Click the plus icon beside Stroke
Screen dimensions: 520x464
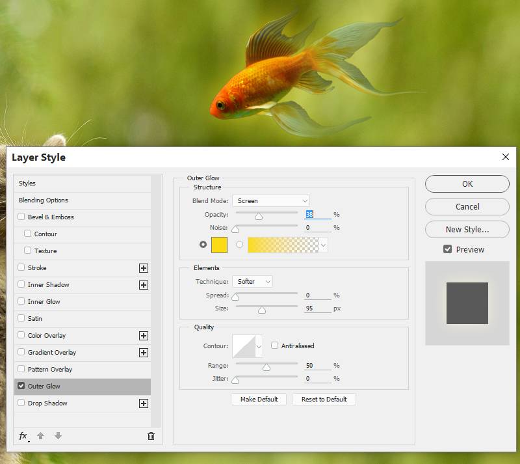coord(144,268)
